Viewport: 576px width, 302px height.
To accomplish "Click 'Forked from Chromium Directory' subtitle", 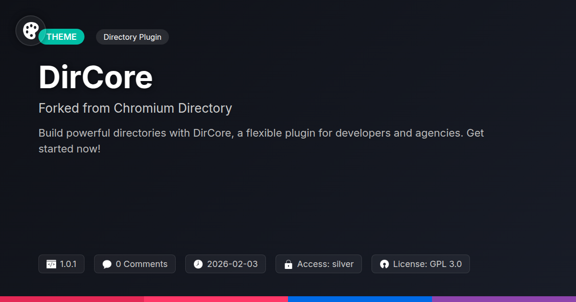I will 135,108.
